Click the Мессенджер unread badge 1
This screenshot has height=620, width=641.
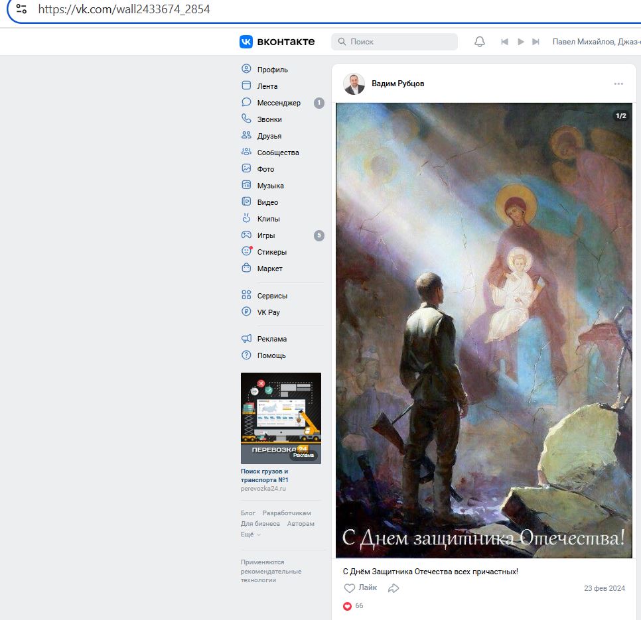pyautogui.click(x=319, y=103)
